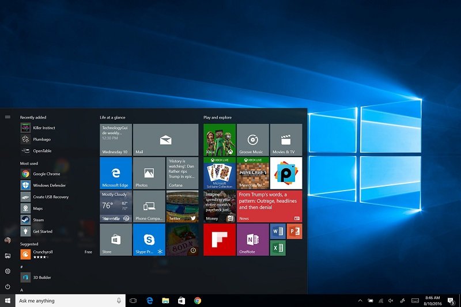Open Edge from the taskbar
Screen dimensions: 461x307
pyautogui.click(x=150, y=301)
